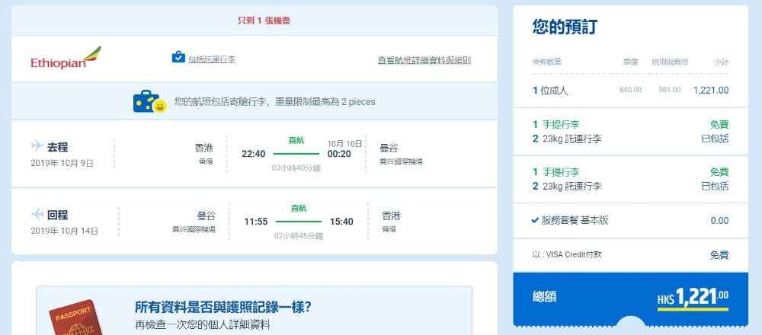Click the airplane icon beside 回程

tap(37, 214)
